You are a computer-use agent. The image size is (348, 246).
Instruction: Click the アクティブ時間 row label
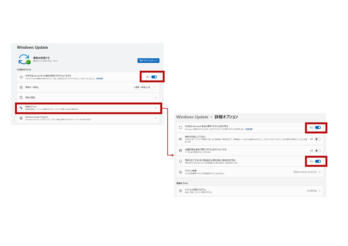[191, 171]
